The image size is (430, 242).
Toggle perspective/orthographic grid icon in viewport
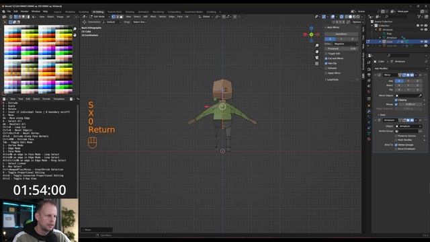(x=317, y=64)
